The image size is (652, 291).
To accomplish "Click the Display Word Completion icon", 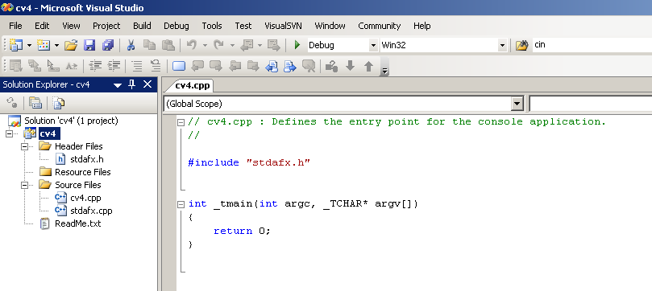I will click(x=72, y=66).
